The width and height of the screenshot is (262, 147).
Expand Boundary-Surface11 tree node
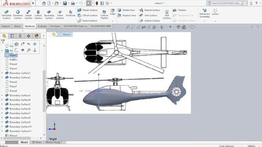[2, 131]
